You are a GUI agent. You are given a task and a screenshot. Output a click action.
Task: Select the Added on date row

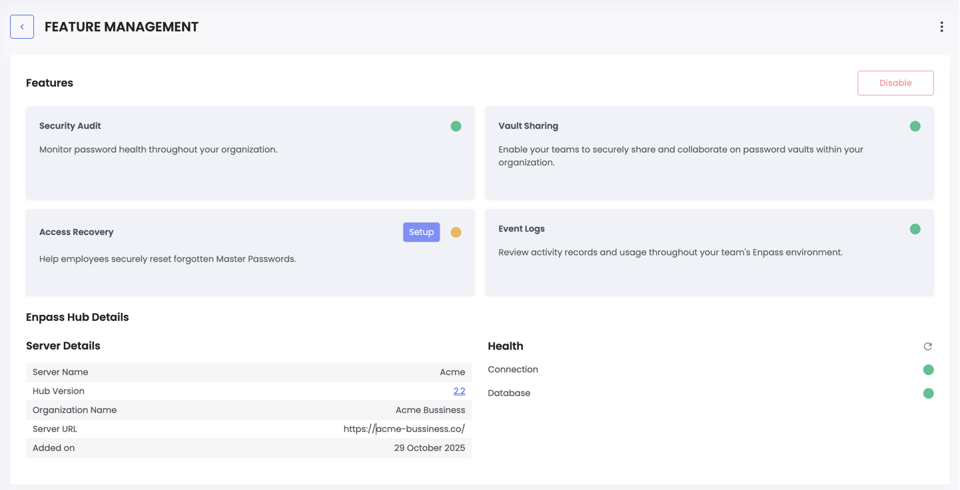click(x=248, y=447)
